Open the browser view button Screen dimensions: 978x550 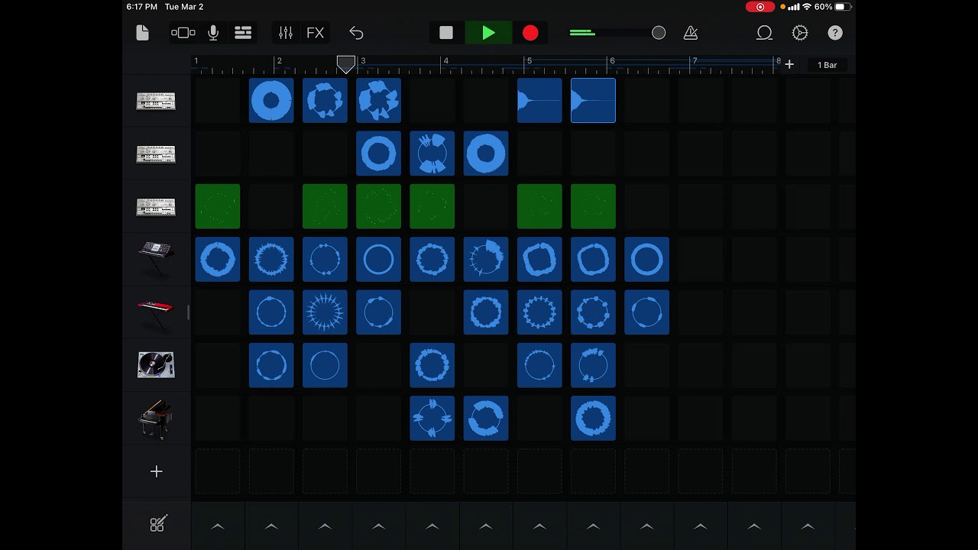coord(183,33)
